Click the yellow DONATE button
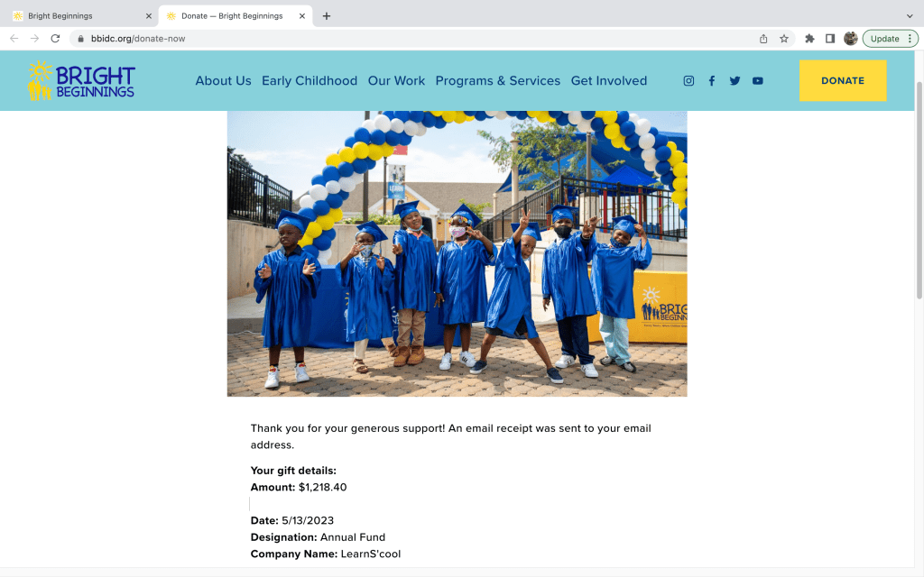This screenshot has height=577, width=924. (843, 81)
